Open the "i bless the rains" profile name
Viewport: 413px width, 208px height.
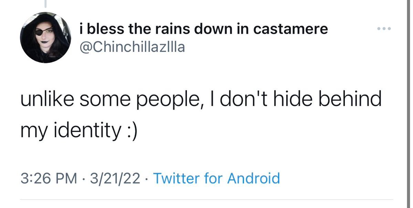click(x=203, y=29)
